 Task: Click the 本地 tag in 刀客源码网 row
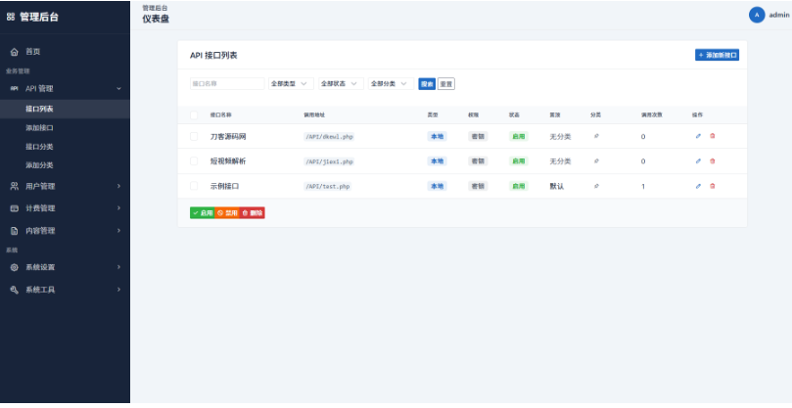(x=437, y=136)
